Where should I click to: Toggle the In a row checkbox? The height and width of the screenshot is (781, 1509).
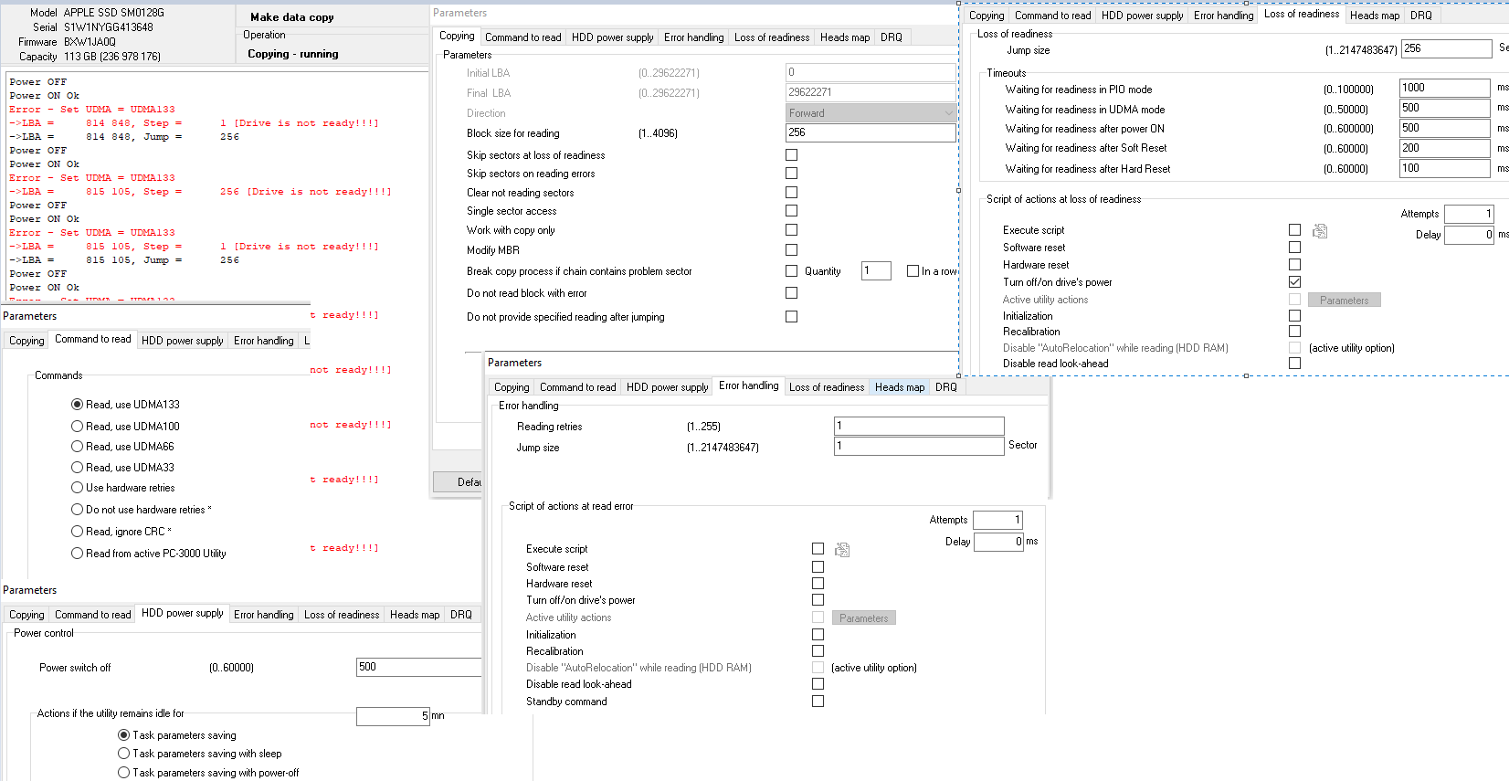click(x=913, y=271)
